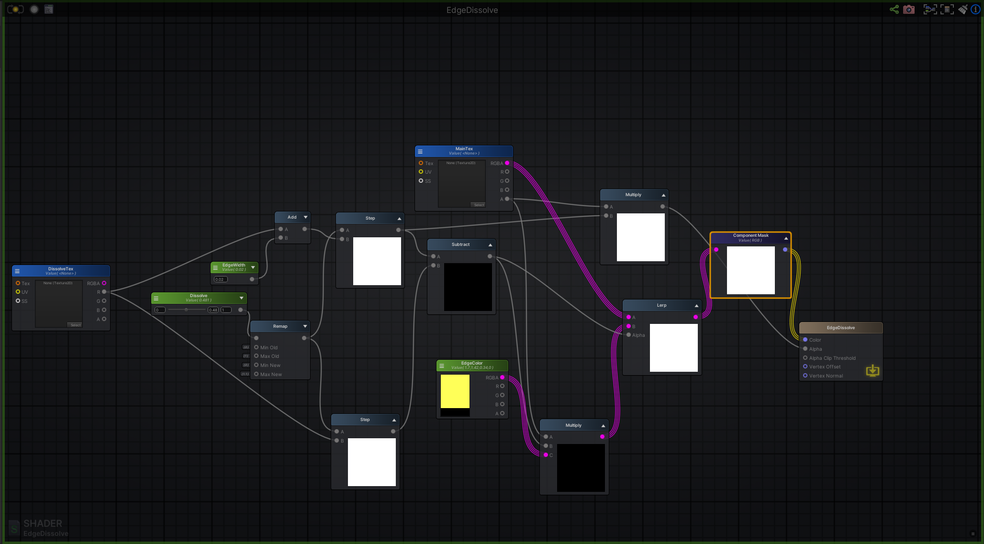This screenshot has height=544, width=984.
Task: Focus on the master node icon
Action: (946, 9)
